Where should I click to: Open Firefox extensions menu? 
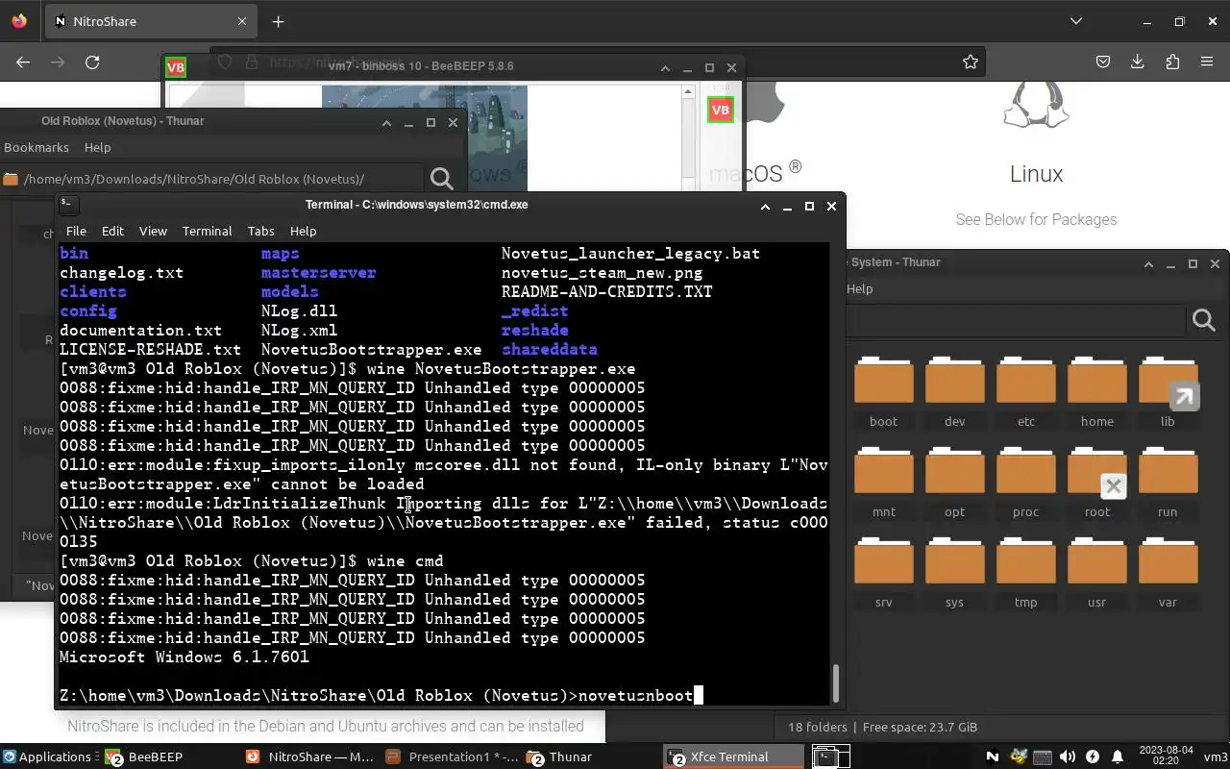1172,62
